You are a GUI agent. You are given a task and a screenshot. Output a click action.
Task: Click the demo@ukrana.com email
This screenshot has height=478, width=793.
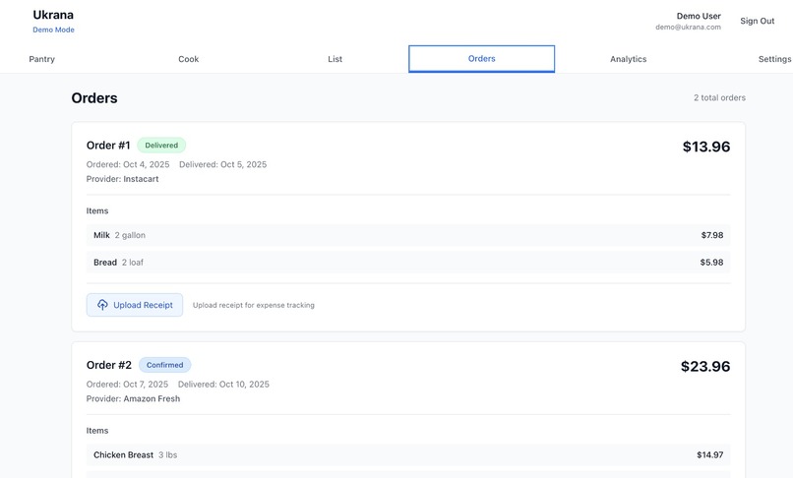click(688, 28)
